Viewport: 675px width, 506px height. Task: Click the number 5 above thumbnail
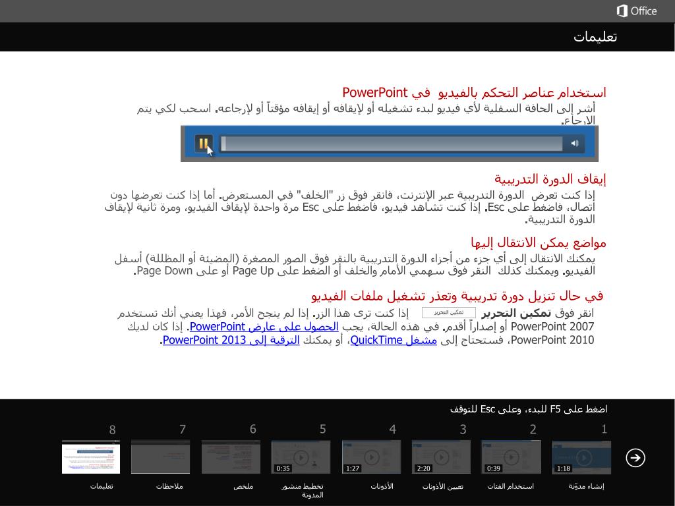(x=323, y=430)
